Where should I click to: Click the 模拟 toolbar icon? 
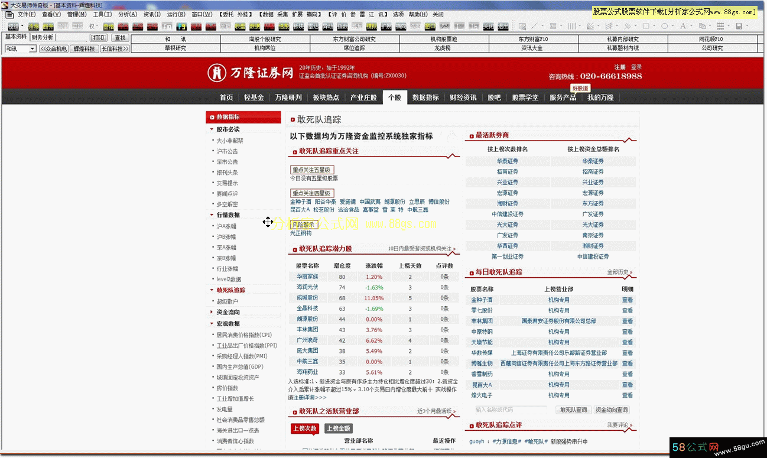(x=371, y=26)
